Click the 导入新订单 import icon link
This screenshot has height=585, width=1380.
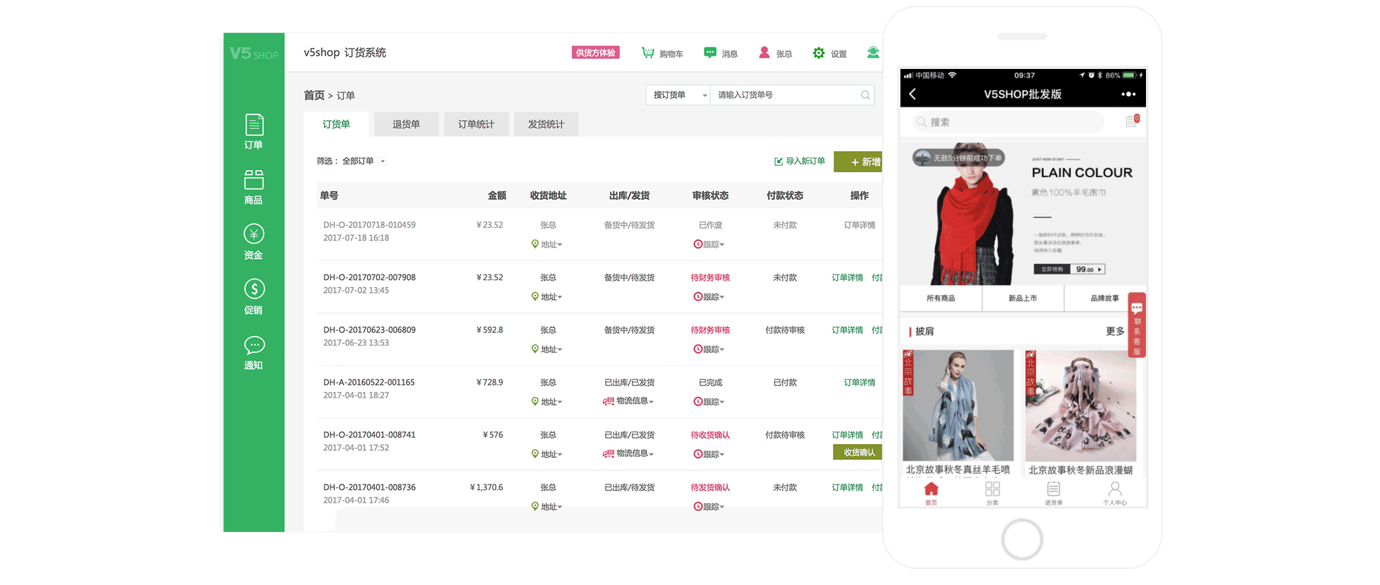point(799,161)
